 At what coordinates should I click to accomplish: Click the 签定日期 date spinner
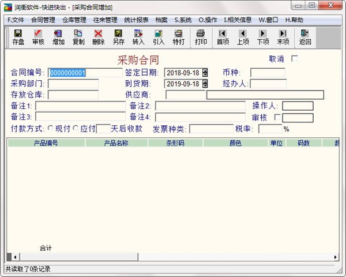coord(205,73)
